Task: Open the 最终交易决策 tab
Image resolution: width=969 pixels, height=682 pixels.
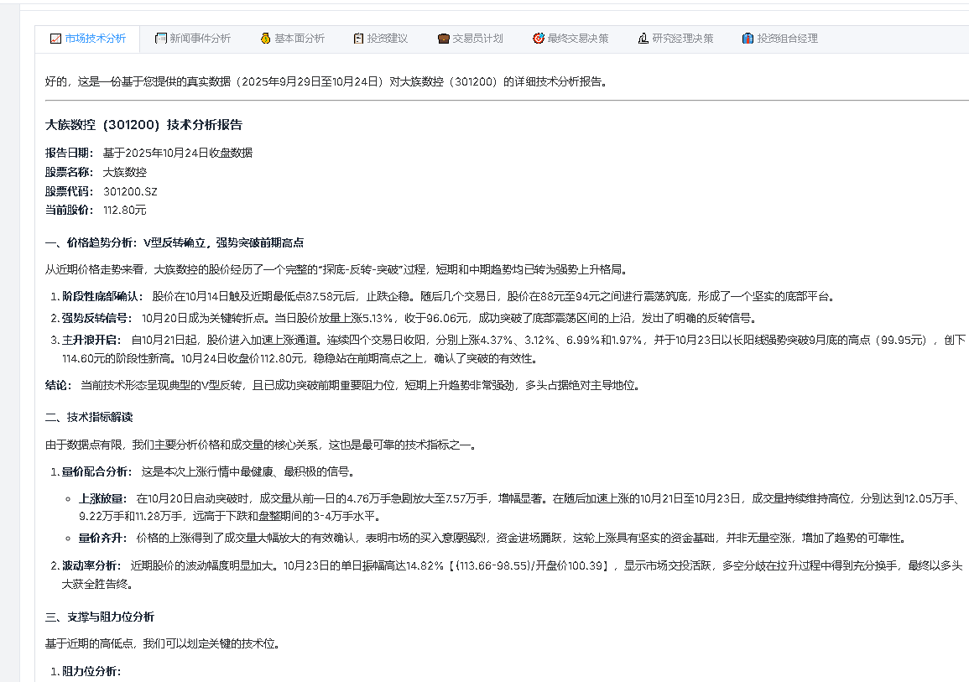Action: pyautogui.click(x=570, y=39)
